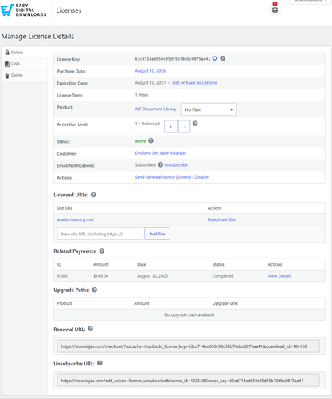
Task: Click the $149.00 amount cell
Action: pyautogui.click(x=100, y=276)
